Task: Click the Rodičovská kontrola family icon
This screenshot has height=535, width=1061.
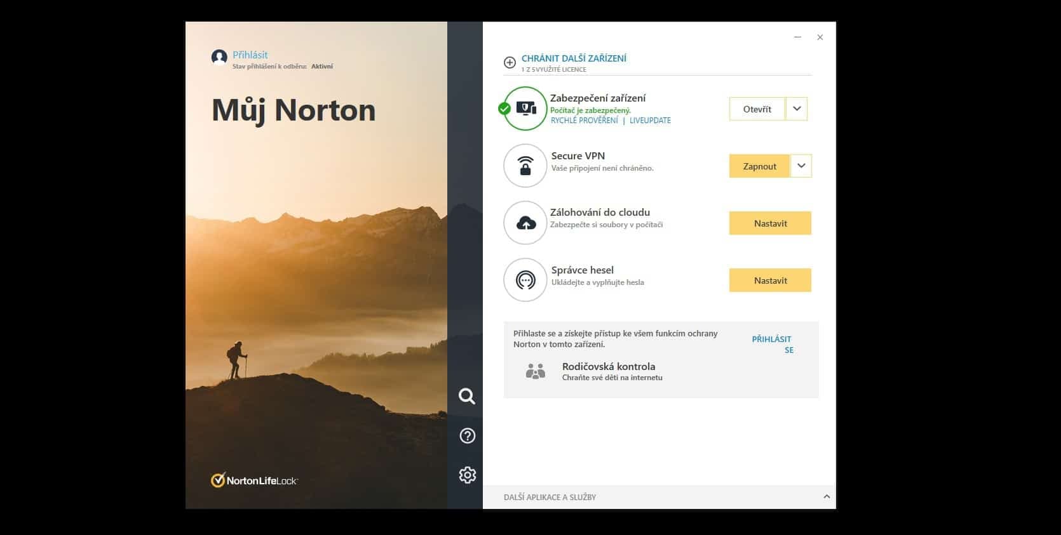Action: pos(536,371)
